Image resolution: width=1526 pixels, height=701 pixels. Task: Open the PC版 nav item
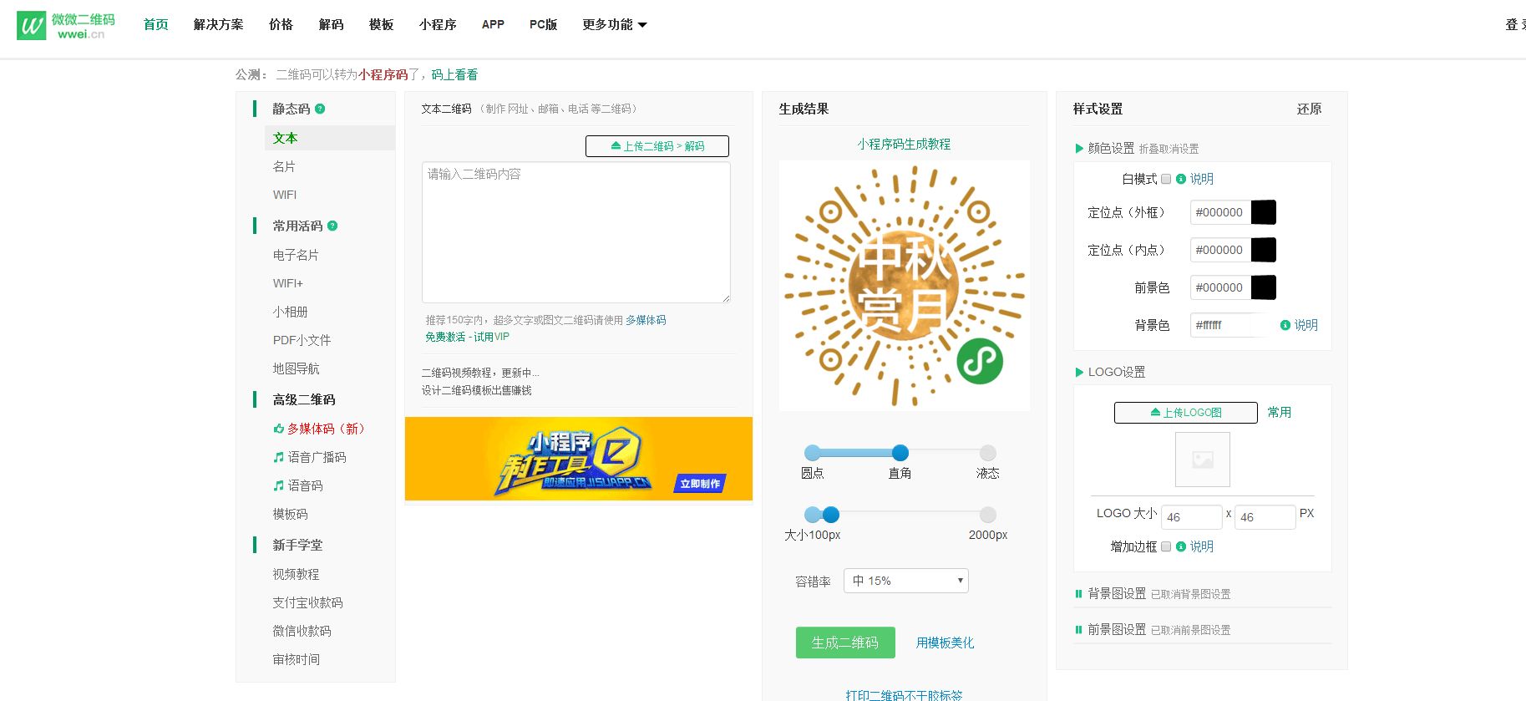click(544, 24)
